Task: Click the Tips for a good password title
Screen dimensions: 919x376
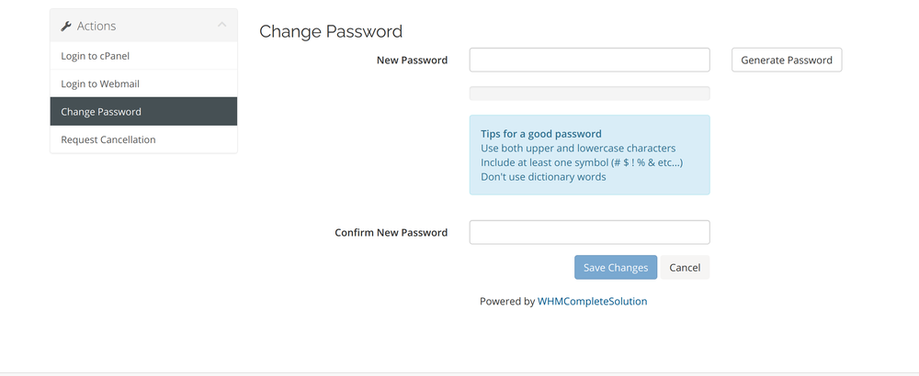Action: [x=541, y=134]
